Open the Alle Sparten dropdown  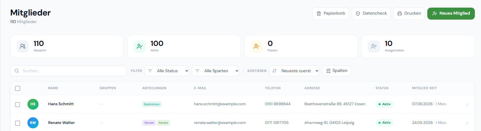tap(216, 71)
